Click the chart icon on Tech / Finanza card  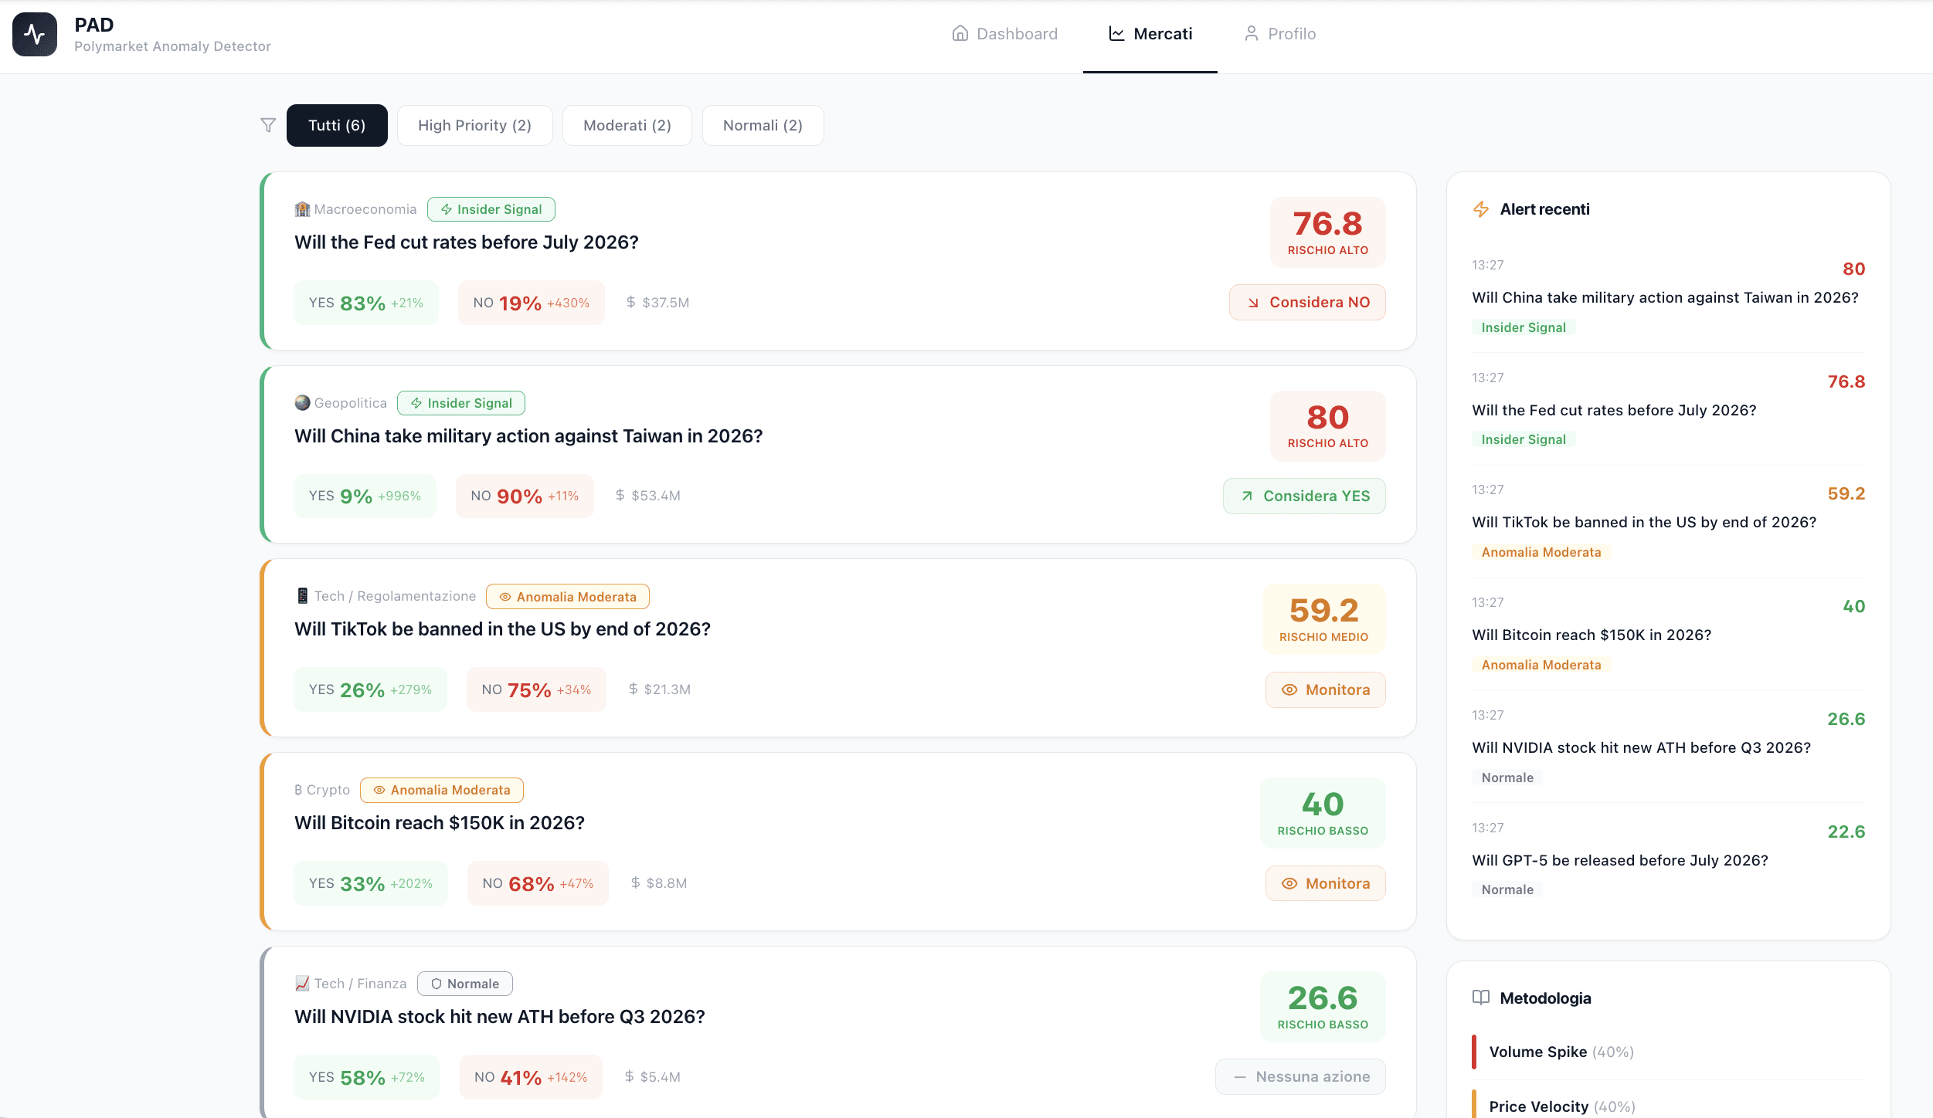(301, 983)
